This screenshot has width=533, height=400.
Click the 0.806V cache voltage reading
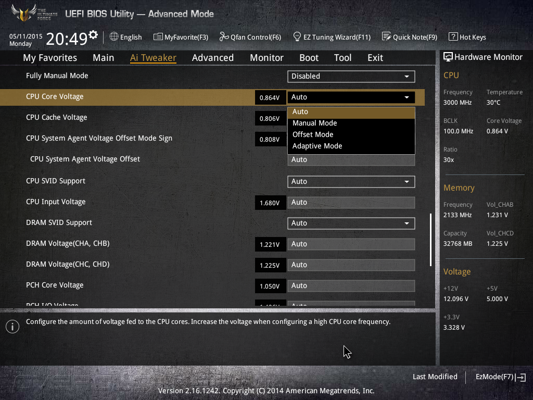[270, 118]
